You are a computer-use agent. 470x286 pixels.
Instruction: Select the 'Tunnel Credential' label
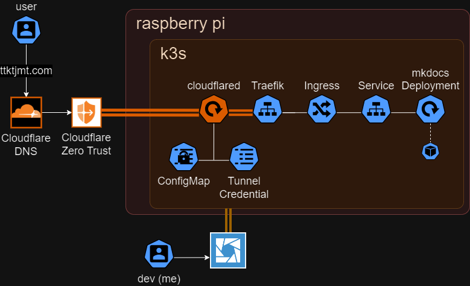(244, 188)
